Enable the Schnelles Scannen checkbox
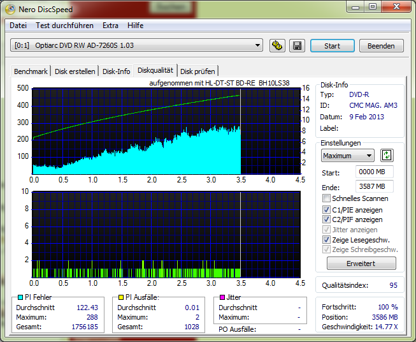416x342 pixels. [x=326, y=198]
